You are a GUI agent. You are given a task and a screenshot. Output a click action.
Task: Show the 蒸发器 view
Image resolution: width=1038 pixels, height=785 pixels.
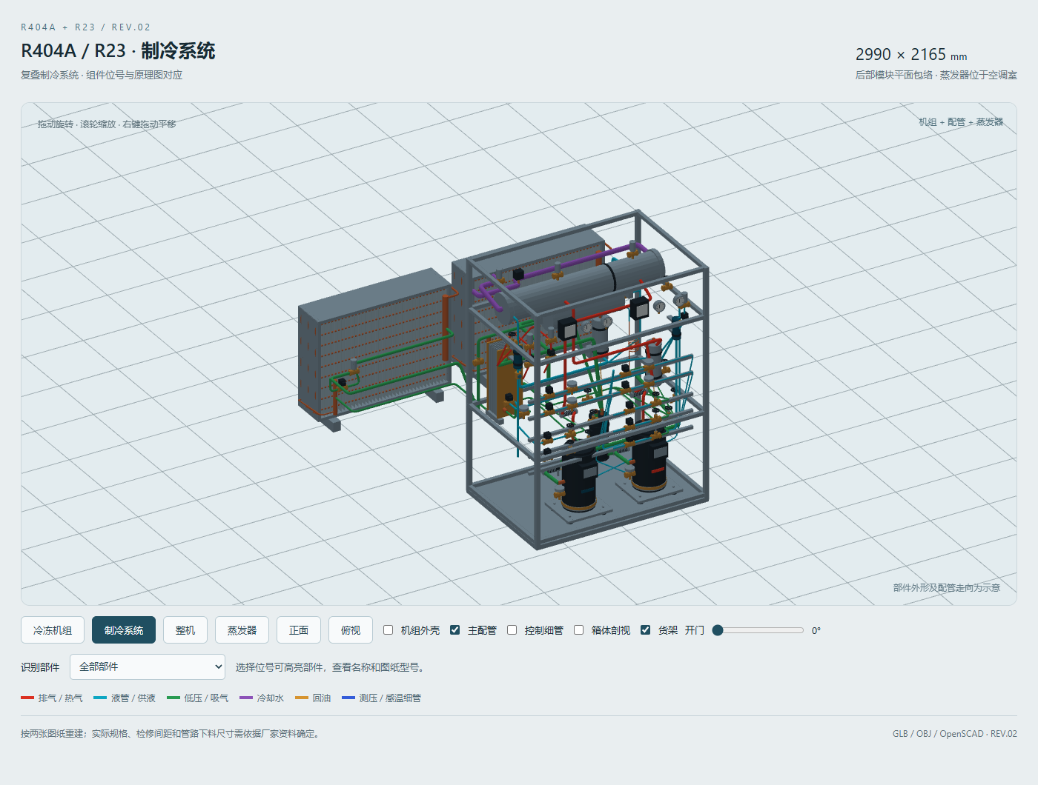(242, 630)
